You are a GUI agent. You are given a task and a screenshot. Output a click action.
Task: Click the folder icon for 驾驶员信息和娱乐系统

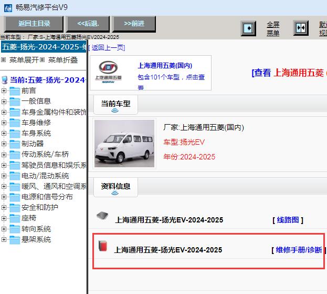click(15, 165)
